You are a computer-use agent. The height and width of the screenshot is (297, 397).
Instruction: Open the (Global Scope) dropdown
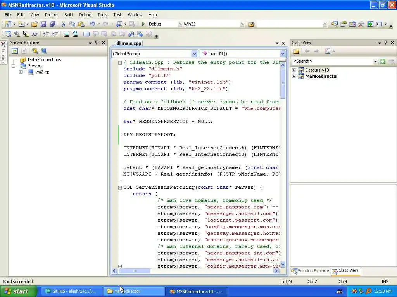[x=194, y=53]
